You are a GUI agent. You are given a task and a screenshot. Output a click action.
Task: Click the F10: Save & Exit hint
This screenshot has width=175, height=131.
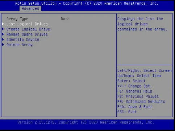point(134,107)
